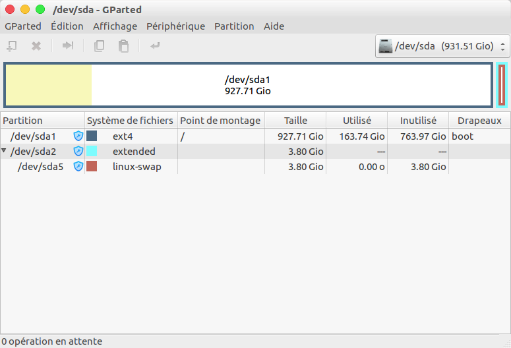
Task: Click the ext4 color swatch
Action: 92,136
